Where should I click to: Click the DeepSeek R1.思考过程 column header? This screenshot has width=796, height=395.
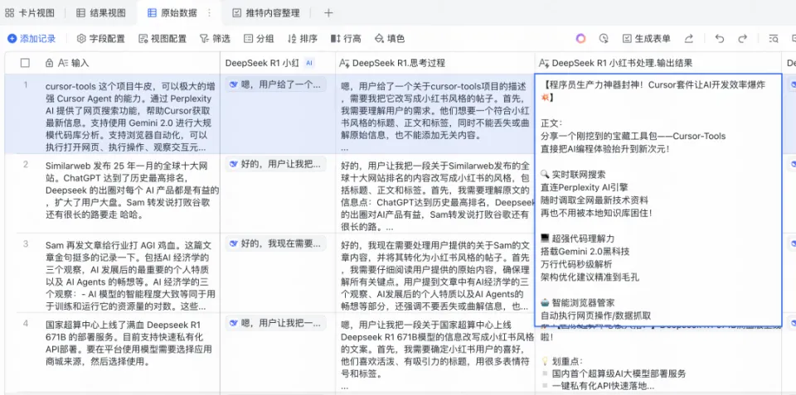434,63
